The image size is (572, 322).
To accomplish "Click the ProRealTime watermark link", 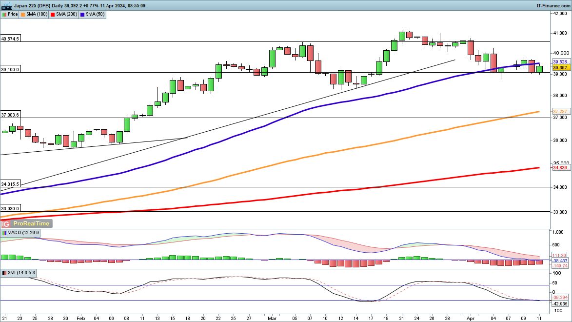I will (31, 223).
